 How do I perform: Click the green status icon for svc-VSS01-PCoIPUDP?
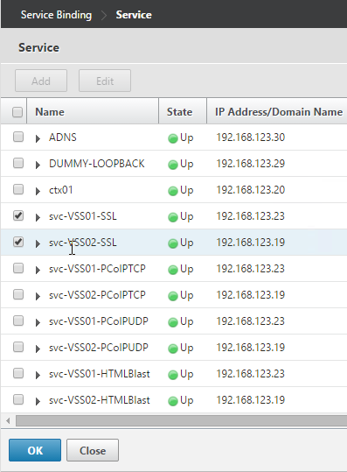[173, 322]
